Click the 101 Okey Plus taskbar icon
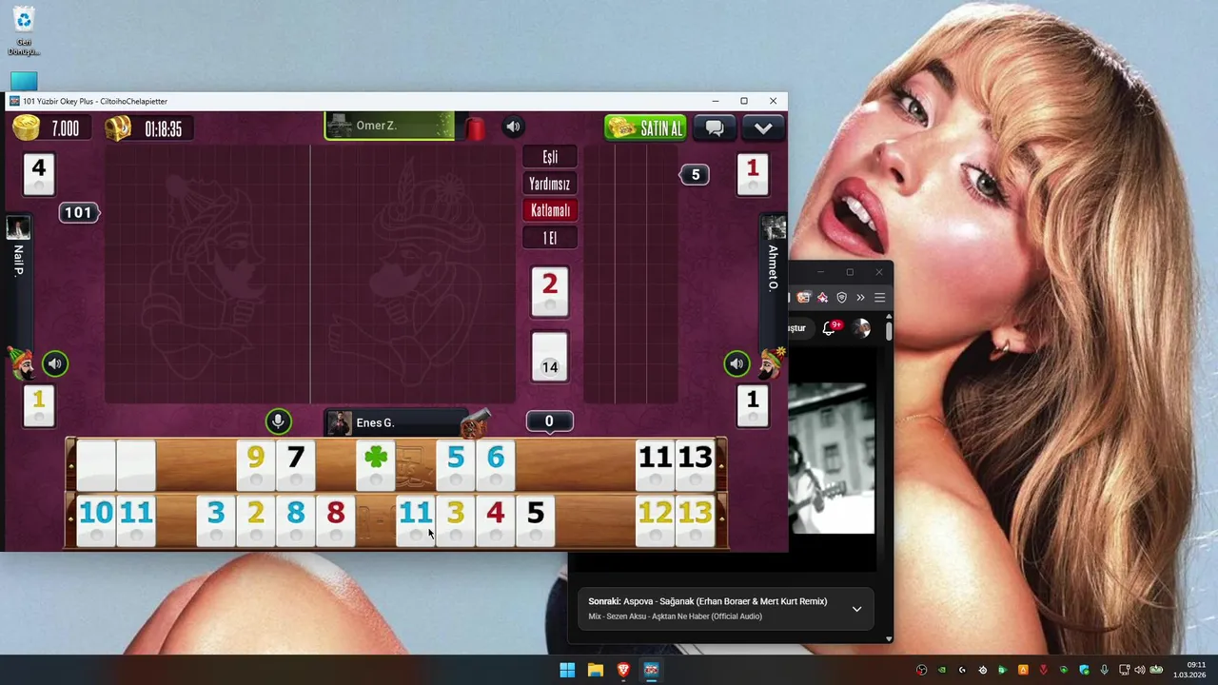1218x685 pixels. [651, 670]
